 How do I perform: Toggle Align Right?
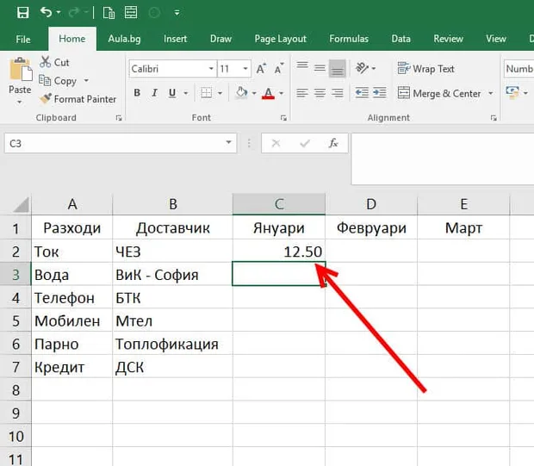(x=337, y=93)
